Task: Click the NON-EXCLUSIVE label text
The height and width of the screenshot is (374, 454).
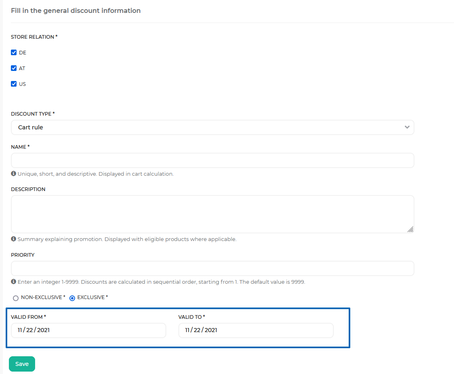Action: pyautogui.click(x=43, y=297)
